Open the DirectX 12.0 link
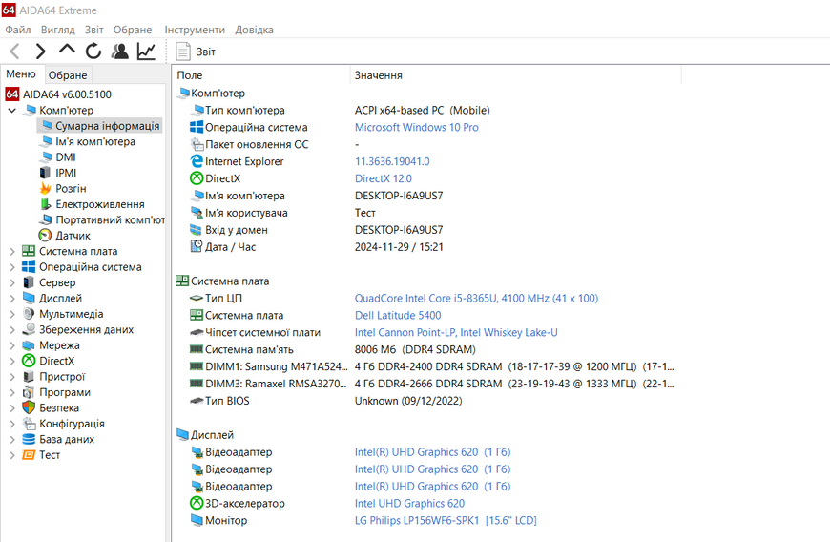Screen dimensions: 830x542 point(384,178)
